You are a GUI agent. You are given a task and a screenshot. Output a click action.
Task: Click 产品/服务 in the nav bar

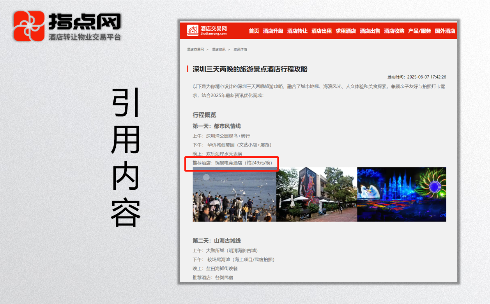419,31
